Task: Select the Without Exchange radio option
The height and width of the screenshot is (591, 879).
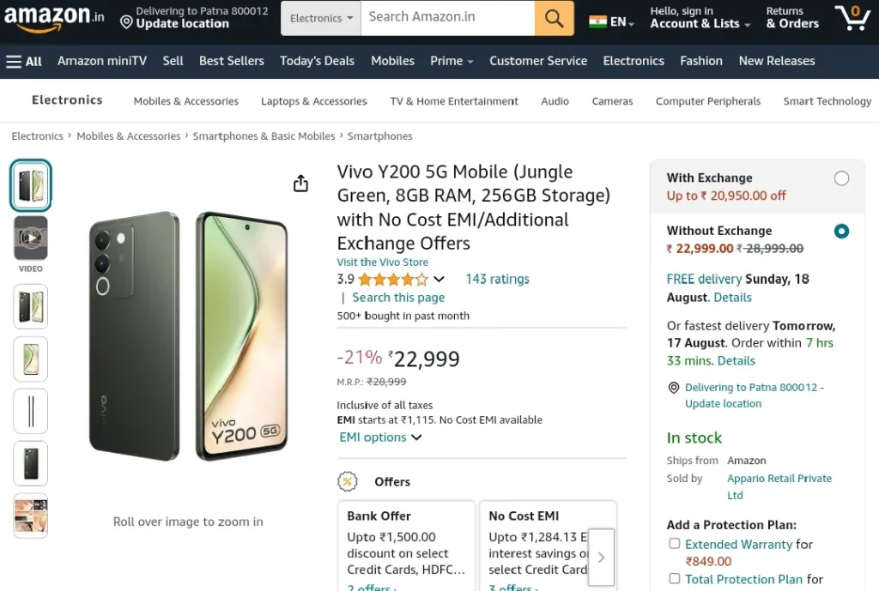Action: (841, 231)
